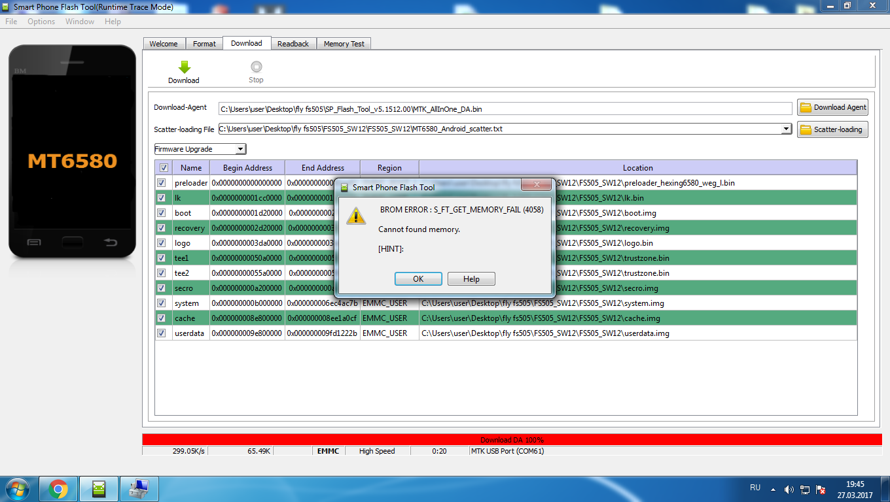Screen dimensions: 890x502
Task: Click the recovery.img location cell
Action: coord(638,228)
